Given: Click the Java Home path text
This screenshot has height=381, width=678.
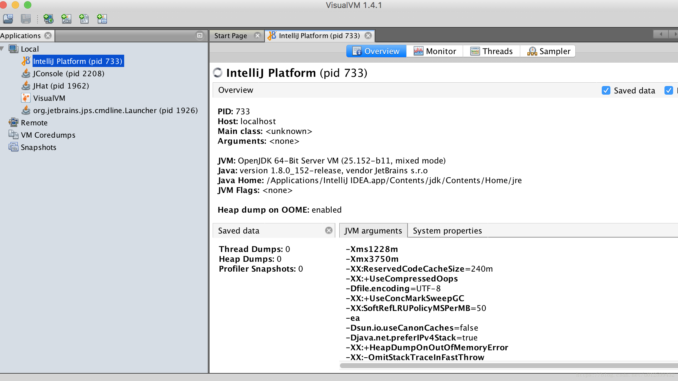Looking at the screenshot, I should coord(394,180).
